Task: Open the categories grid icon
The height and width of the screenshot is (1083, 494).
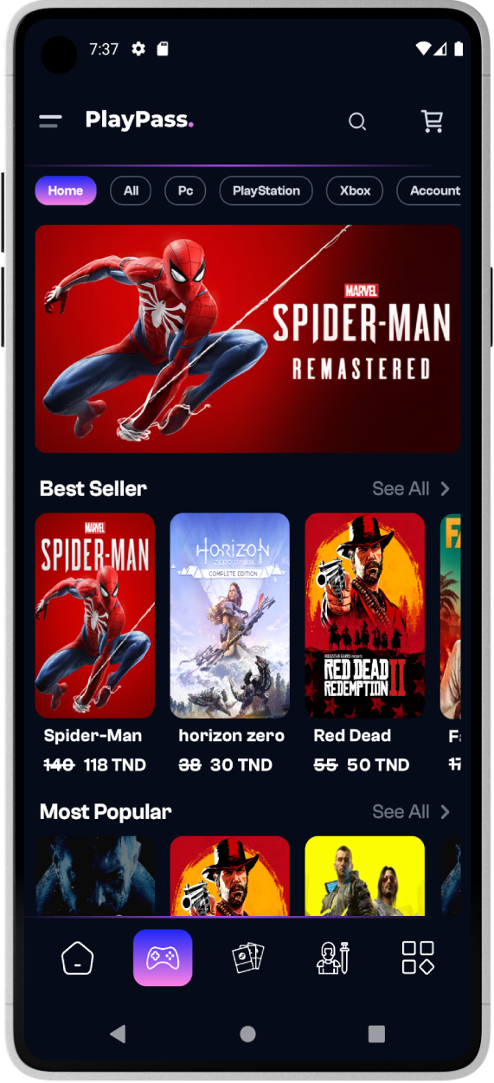Action: (x=418, y=958)
